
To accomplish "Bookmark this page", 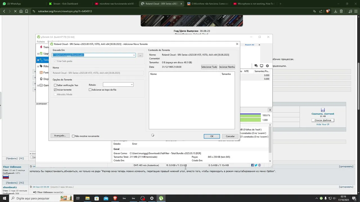I will pos(26,11).
